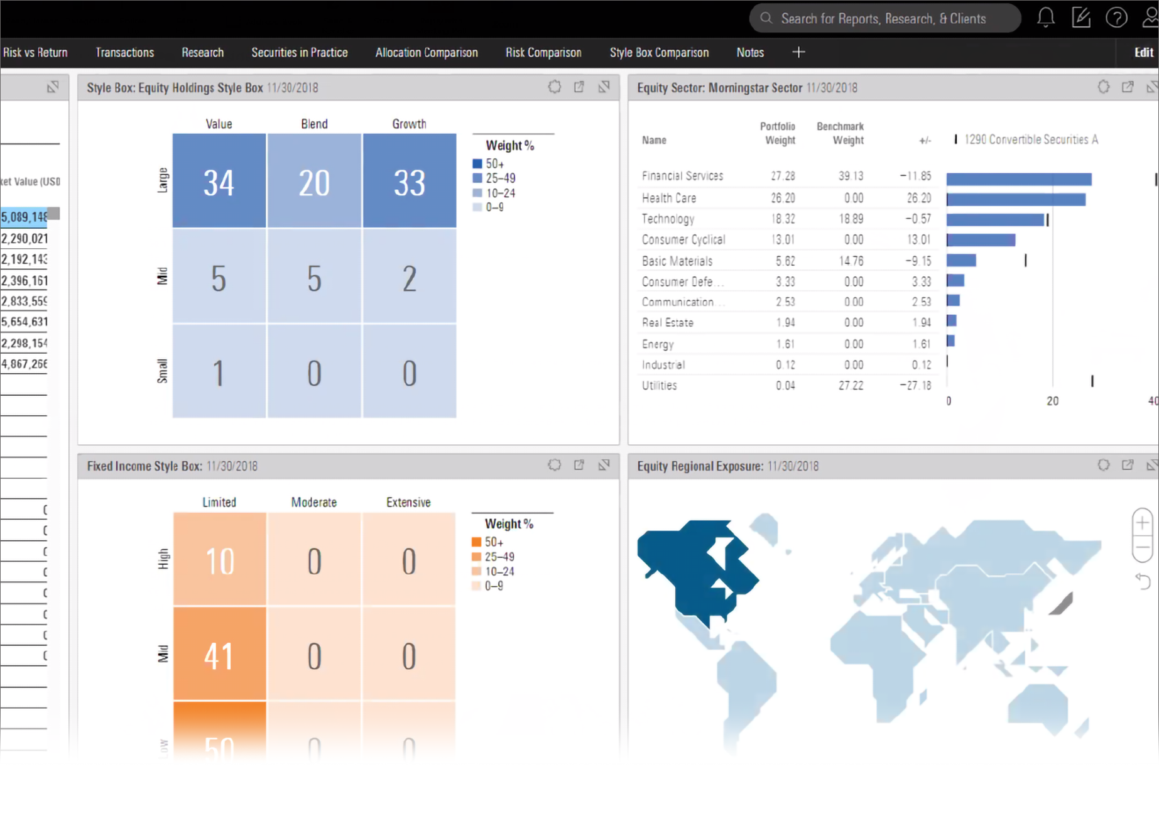Add a new tab with the plus icon
The height and width of the screenshot is (835, 1159).
click(798, 52)
